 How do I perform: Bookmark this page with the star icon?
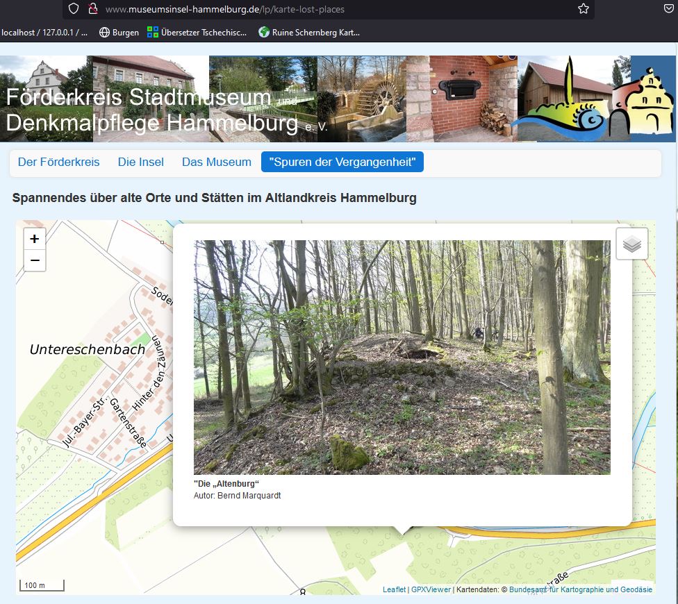tap(584, 8)
